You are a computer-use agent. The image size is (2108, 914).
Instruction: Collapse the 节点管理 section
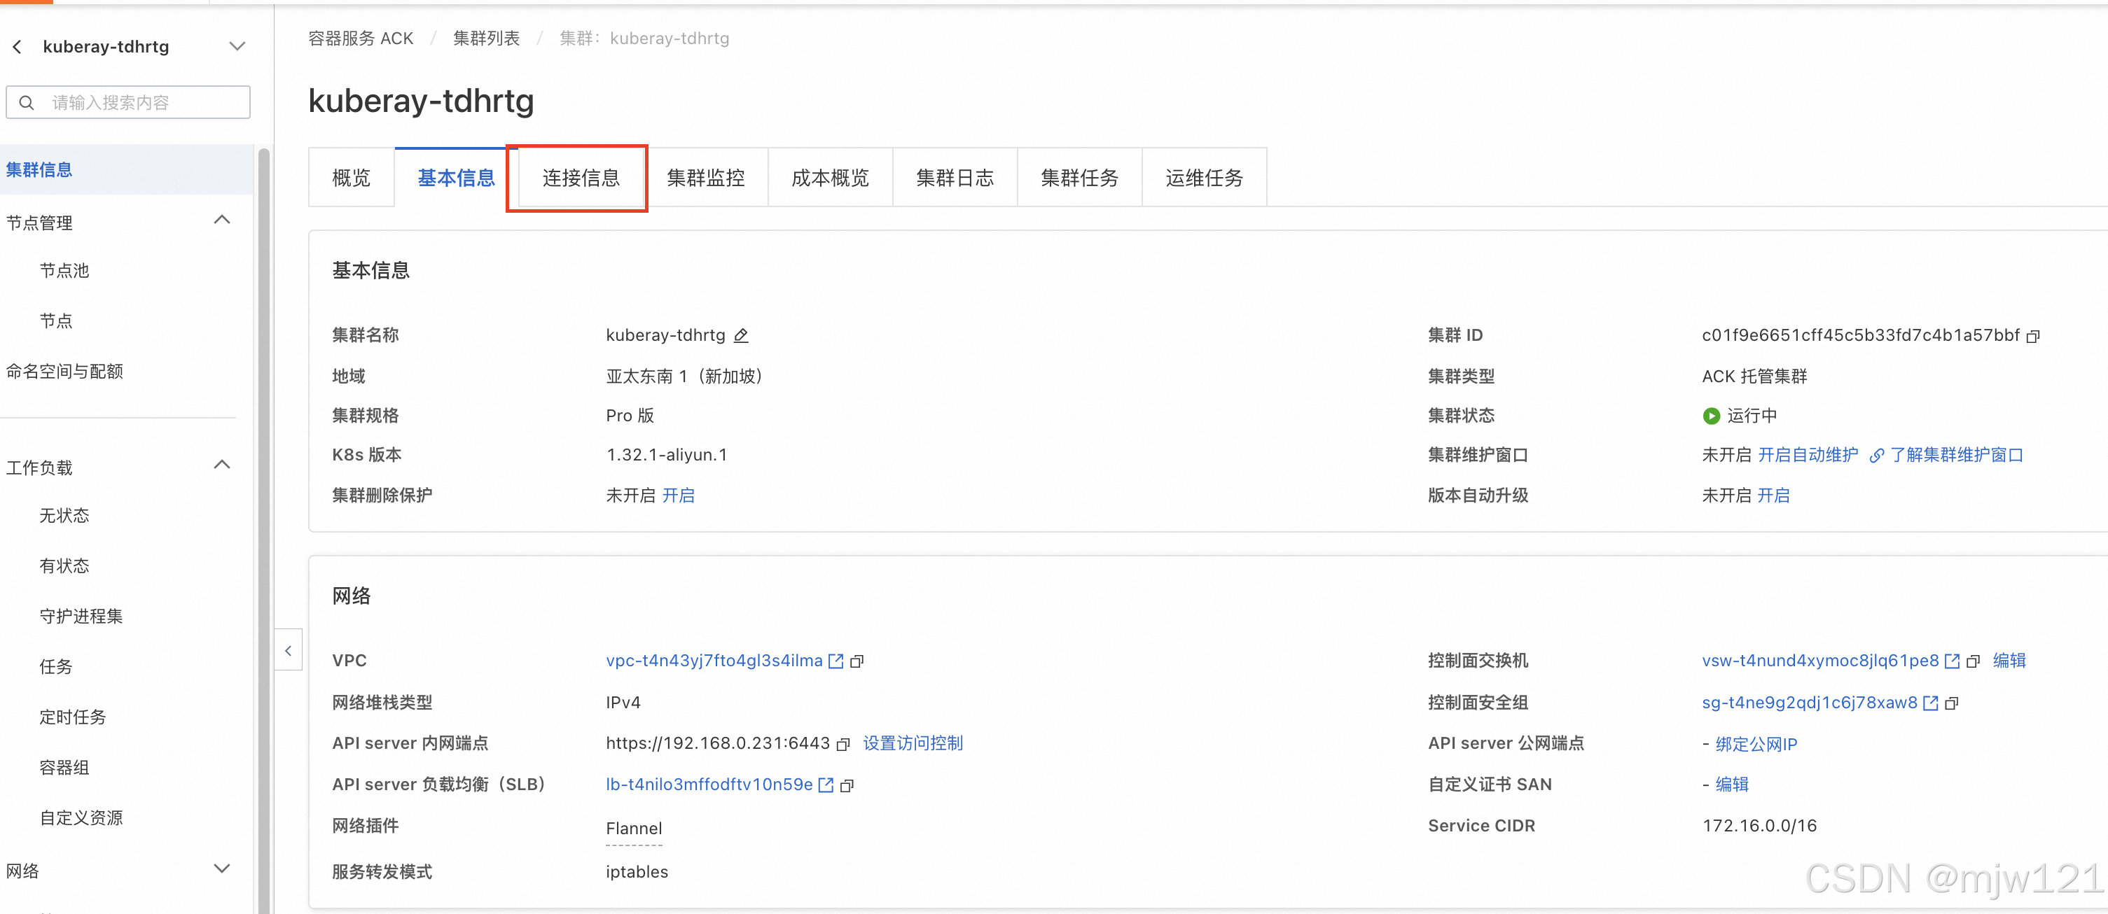(x=222, y=220)
